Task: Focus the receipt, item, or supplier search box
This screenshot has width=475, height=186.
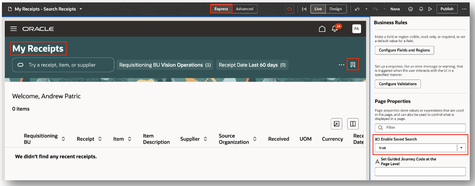Action: [x=63, y=65]
